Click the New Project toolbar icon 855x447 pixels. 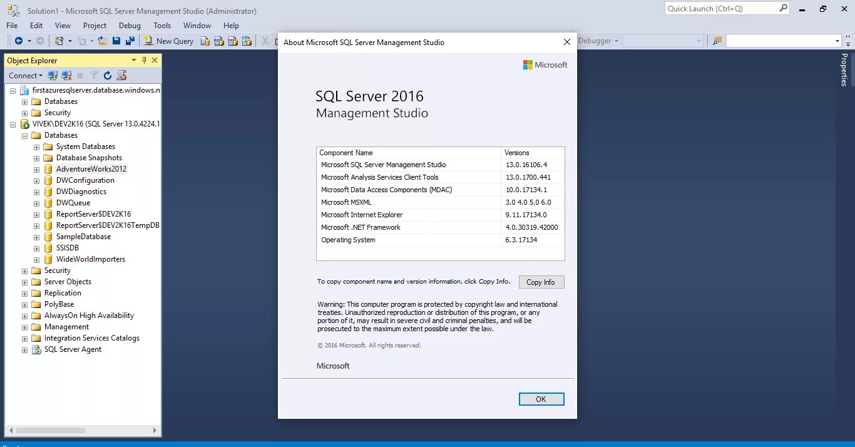(x=59, y=41)
